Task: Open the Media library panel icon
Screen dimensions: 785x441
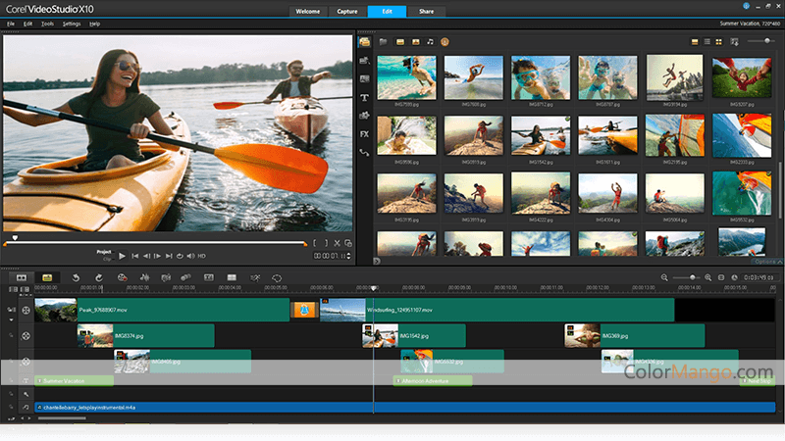Action: [364, 42]
